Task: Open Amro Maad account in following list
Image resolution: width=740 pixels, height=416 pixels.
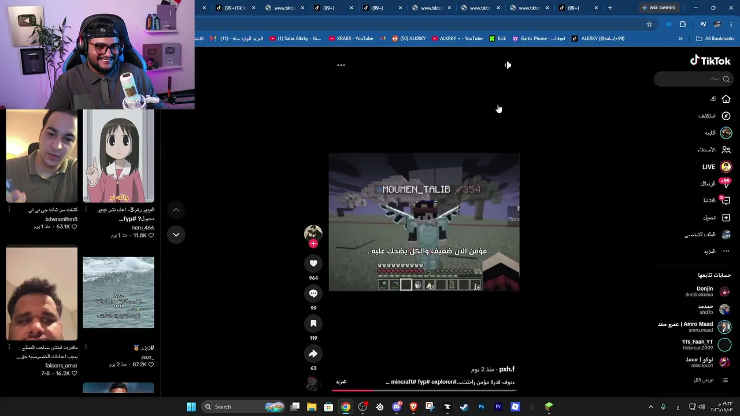Action: (x=694, y=326)
